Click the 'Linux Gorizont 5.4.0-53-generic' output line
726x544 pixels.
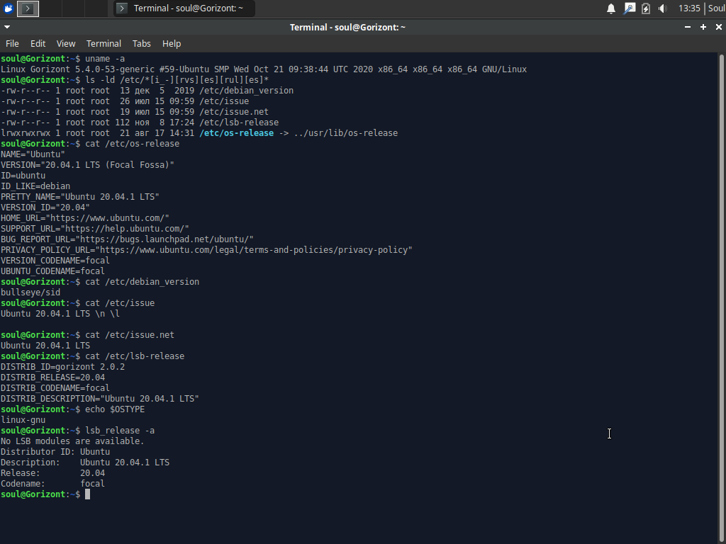click(x=264, y=69)
